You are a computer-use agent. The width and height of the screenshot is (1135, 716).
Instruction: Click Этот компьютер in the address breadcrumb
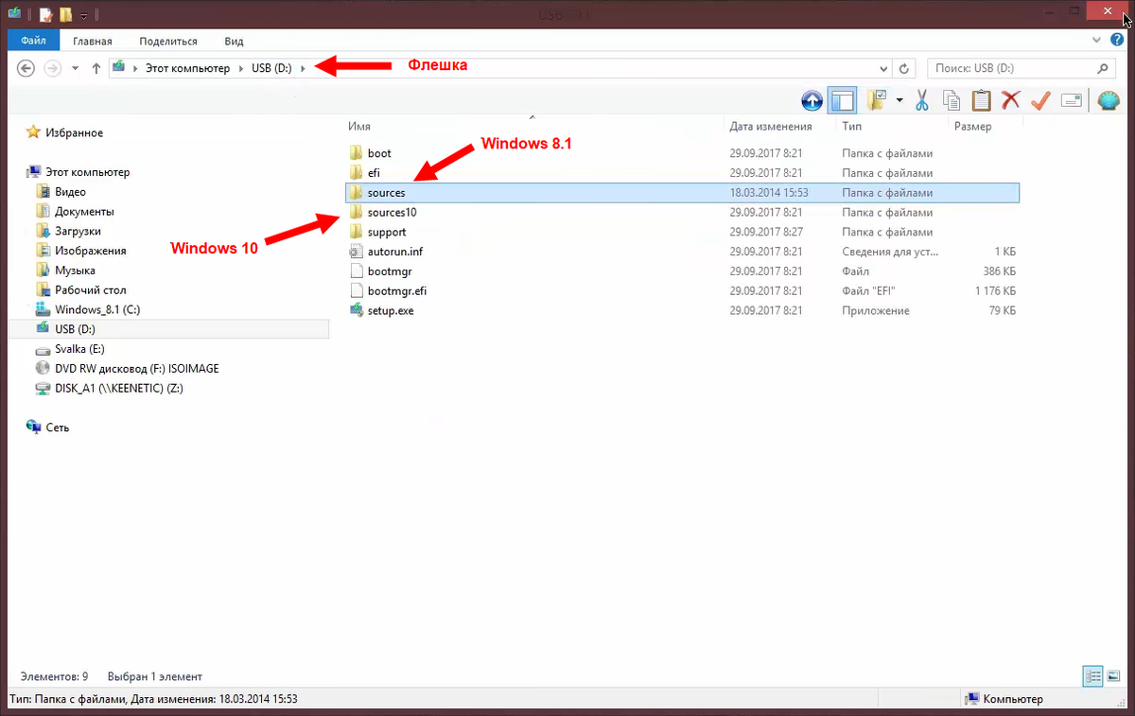[x=187, y=68]
